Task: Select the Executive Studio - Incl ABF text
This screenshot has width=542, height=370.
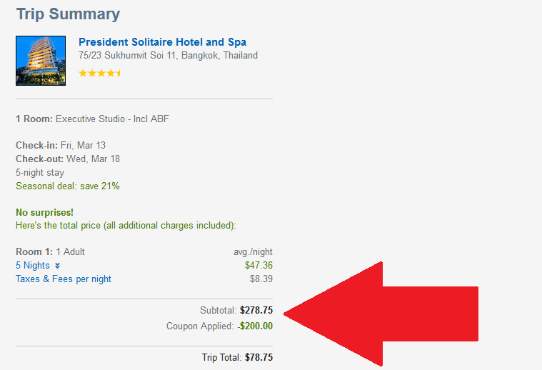Action: (112, 119)
